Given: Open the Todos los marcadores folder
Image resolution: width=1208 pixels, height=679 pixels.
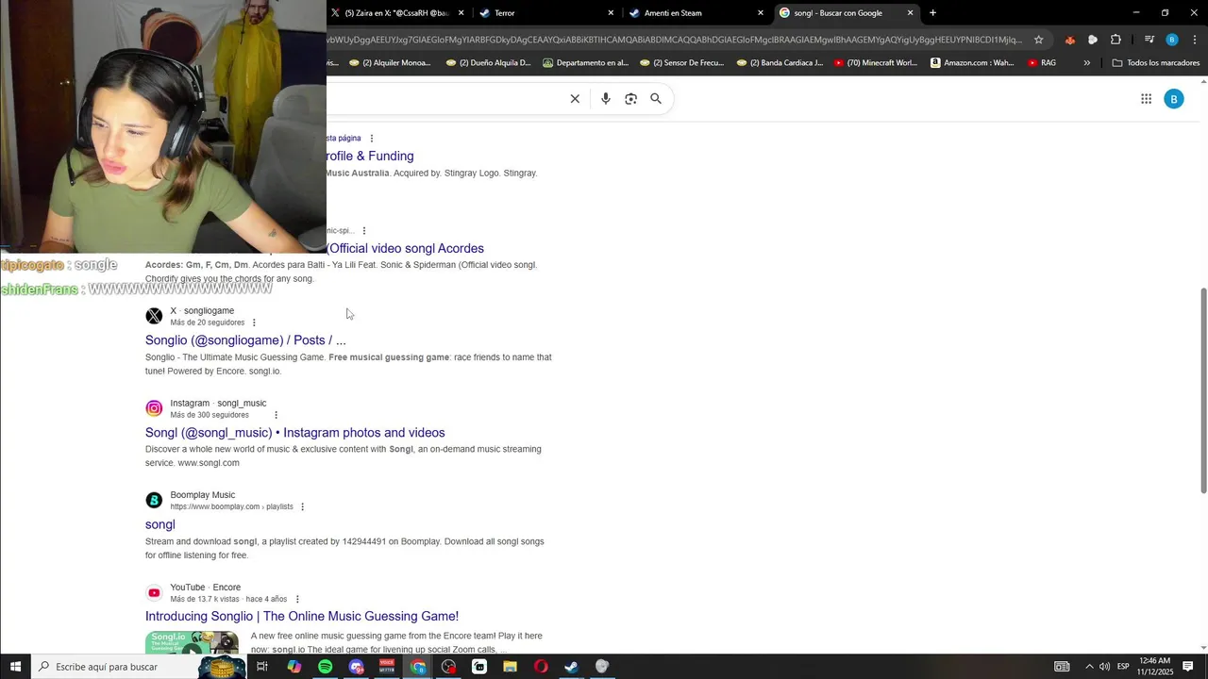Looking at the screenshot, I should (x=1156, y=63).
